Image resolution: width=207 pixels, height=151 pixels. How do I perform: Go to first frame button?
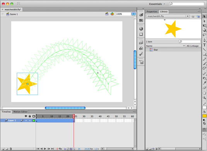tap(38, 149)
